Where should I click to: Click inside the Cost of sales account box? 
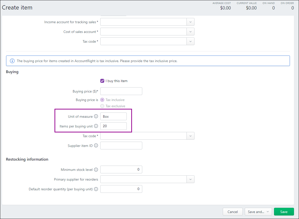[x=143, y=32]
